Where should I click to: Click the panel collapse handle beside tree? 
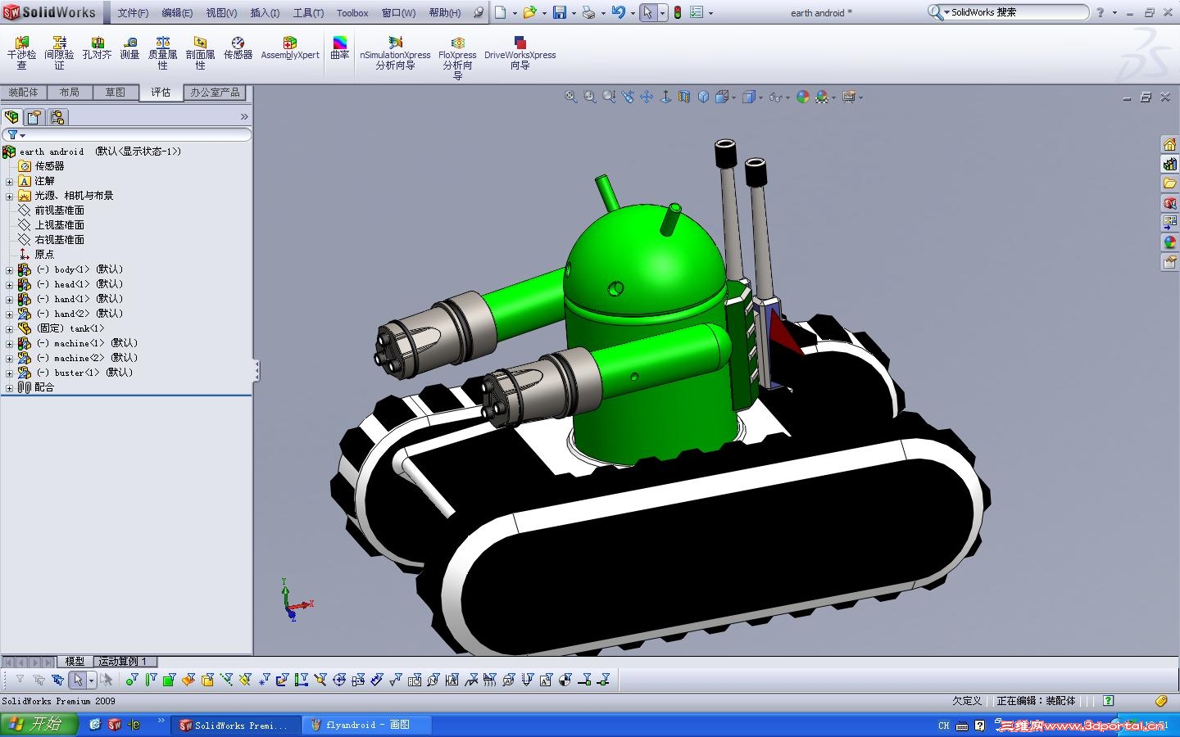click(x=256, y=371)
